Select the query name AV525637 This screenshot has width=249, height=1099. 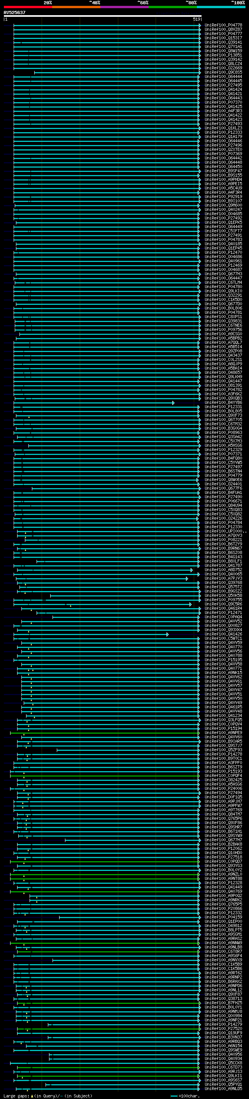click(x=14, y=13)
